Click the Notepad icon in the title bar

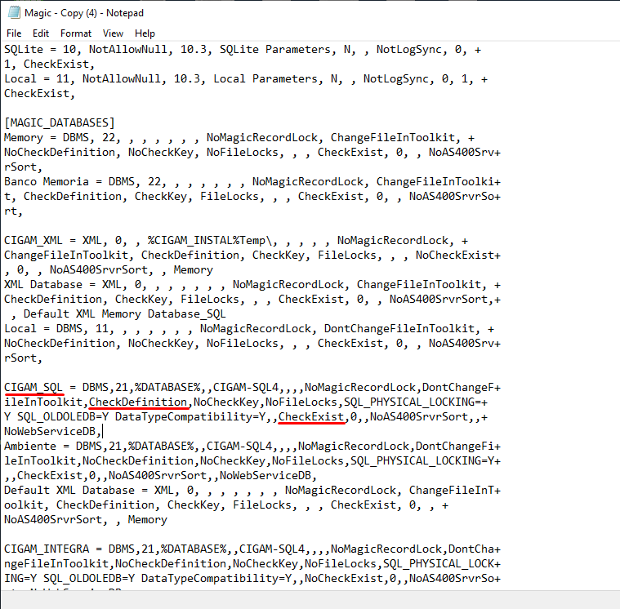[x=14, y=12]
